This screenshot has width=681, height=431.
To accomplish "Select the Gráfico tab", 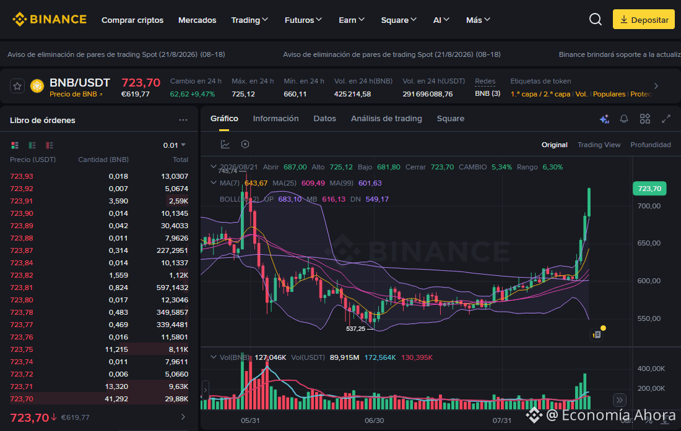I will pos(224,118).
